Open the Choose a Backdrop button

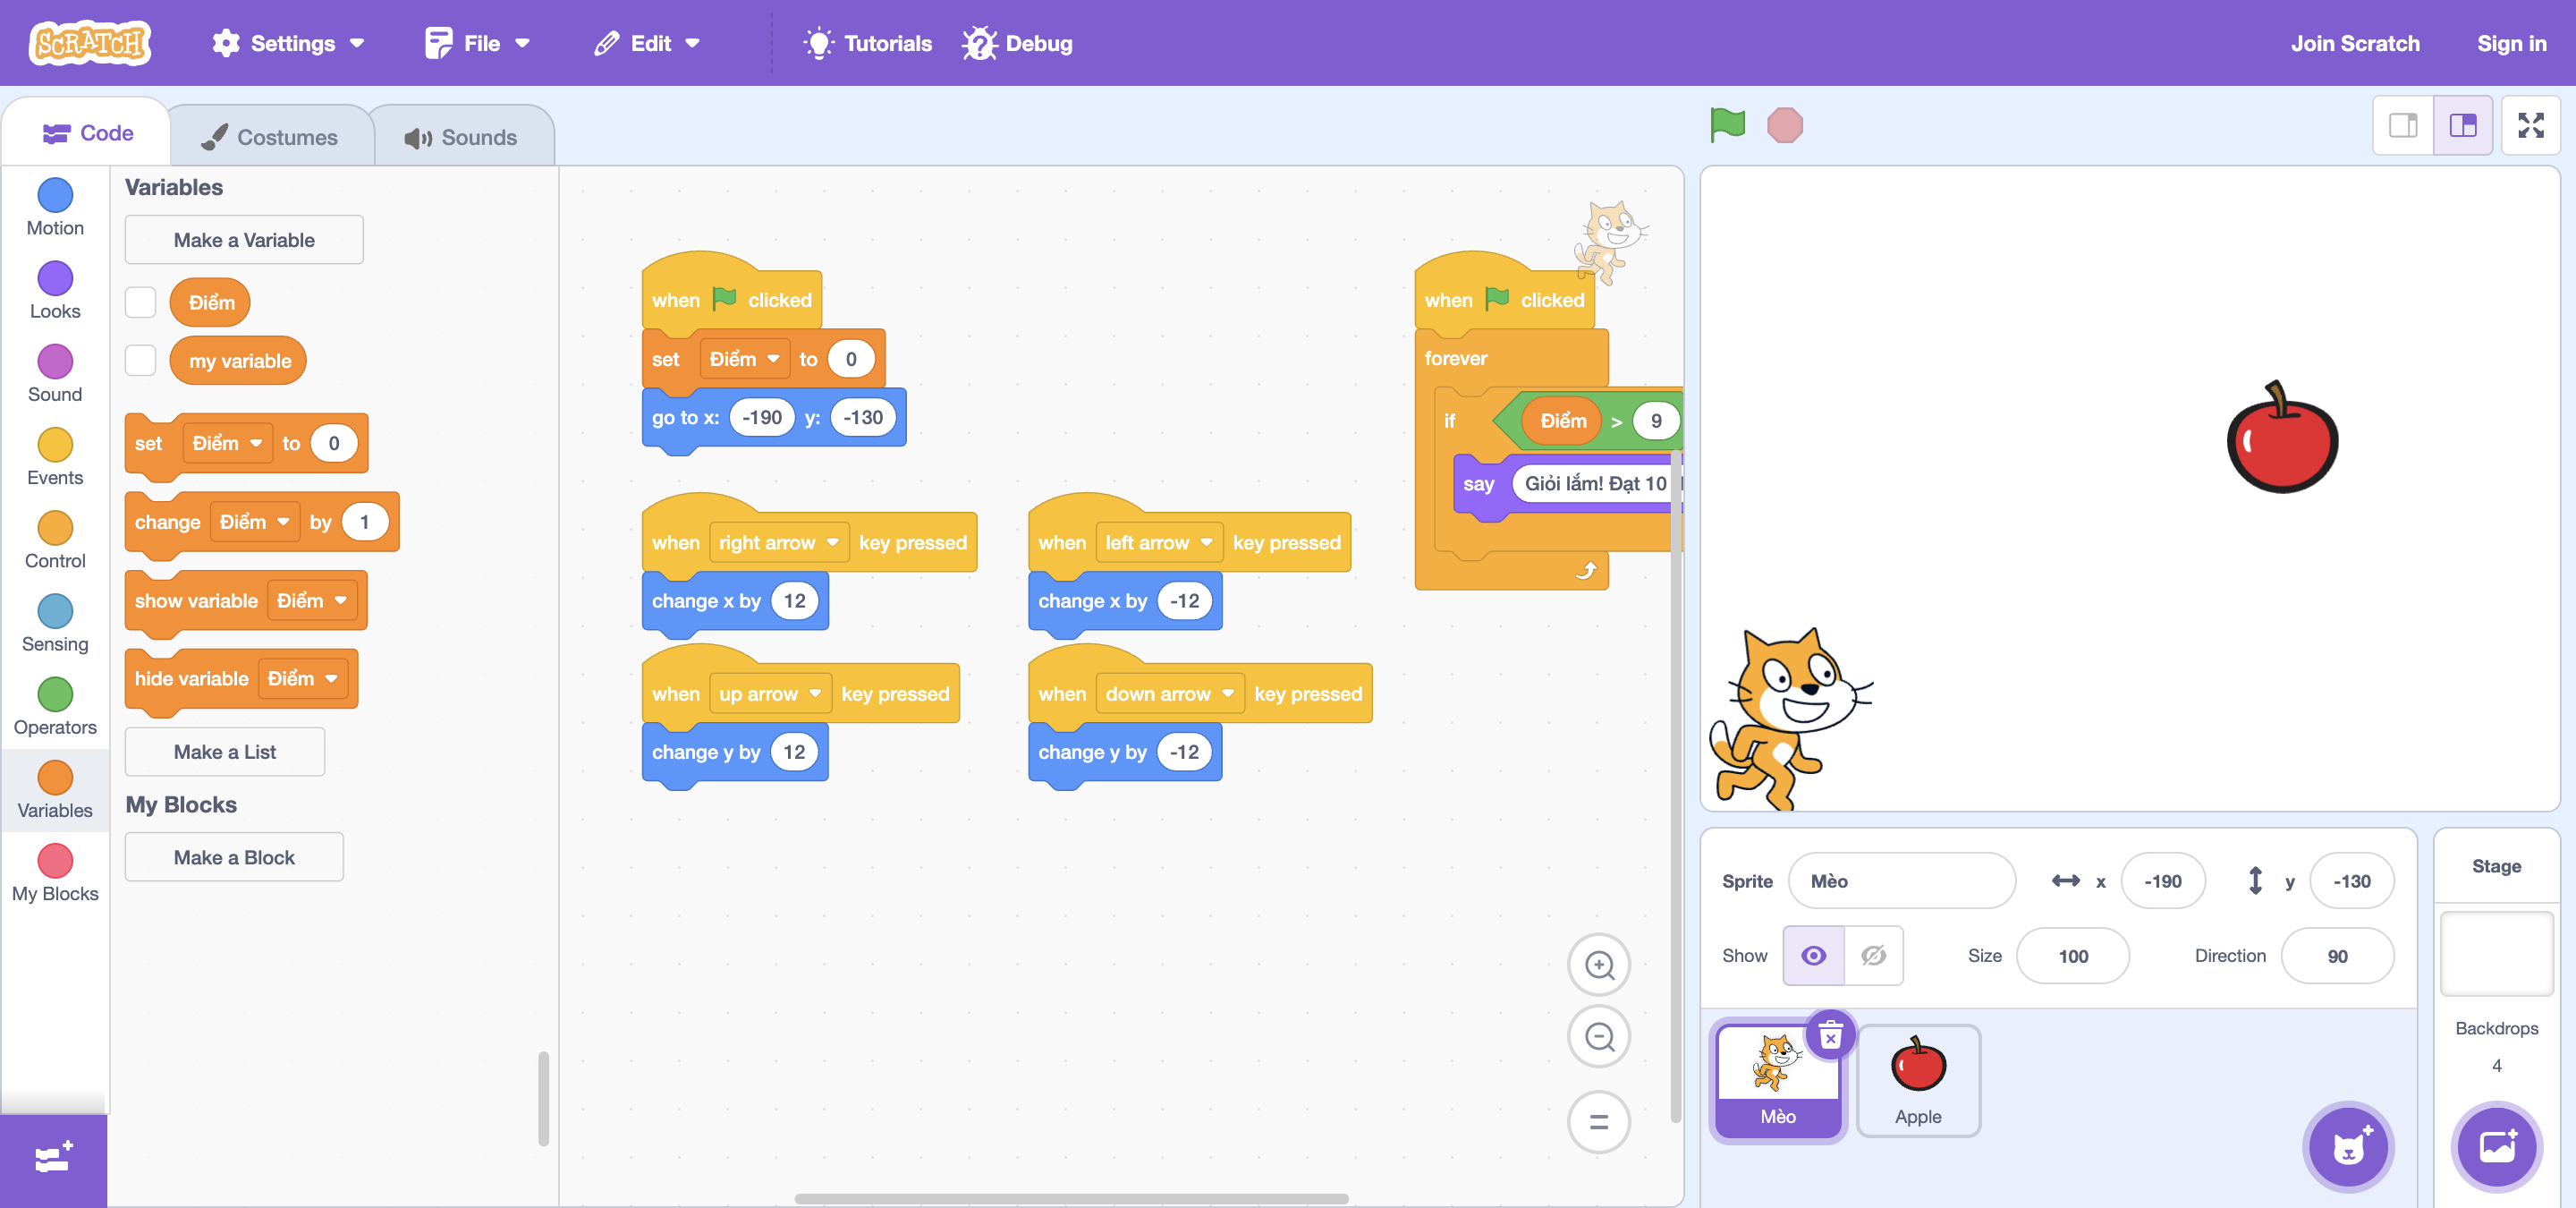[x=2497, y=1147]
